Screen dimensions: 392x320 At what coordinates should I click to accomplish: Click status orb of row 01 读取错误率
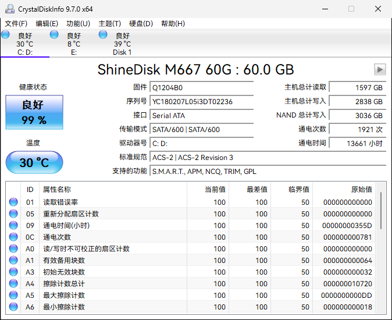tap(13, 202)
